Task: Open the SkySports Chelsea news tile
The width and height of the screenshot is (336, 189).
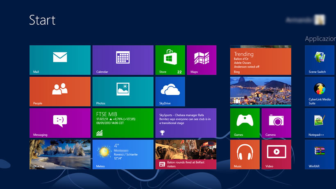Action: click(186, 123)
